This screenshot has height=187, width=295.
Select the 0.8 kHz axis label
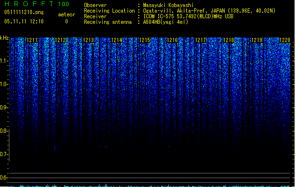(4, 131)
